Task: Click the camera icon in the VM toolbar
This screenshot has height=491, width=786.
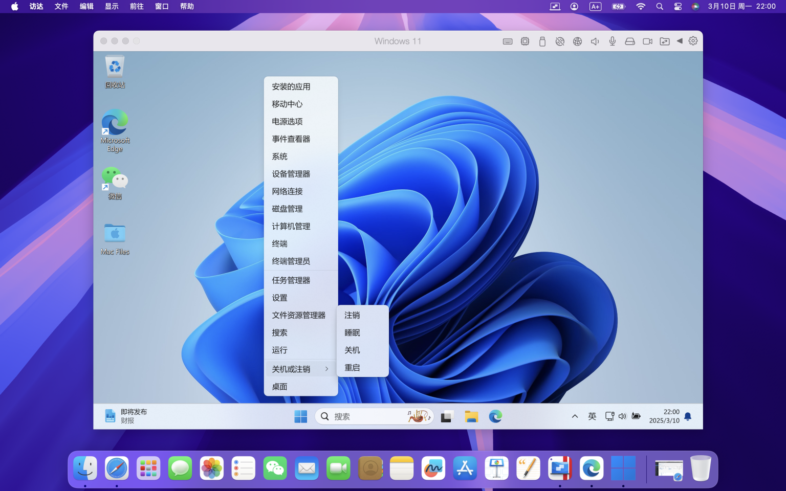Action: [647, 41]
